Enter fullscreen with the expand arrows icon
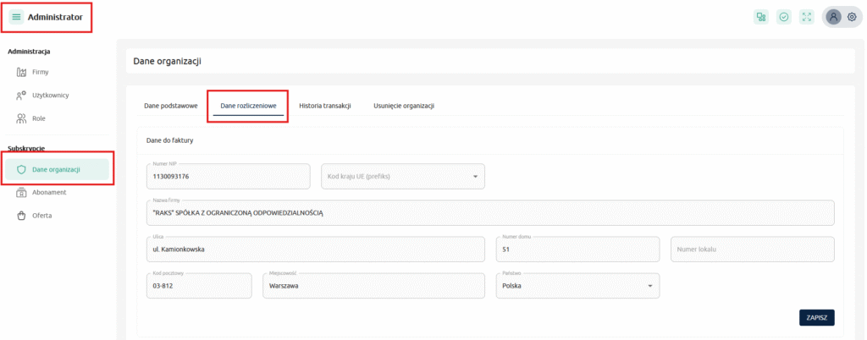Image resolution: width=867 pixels, height=340 pixels. coord(807,17)
